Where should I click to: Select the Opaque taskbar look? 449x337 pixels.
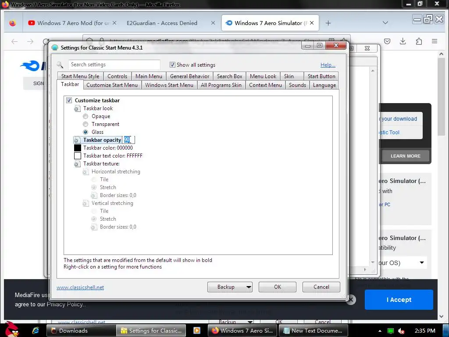86,116
